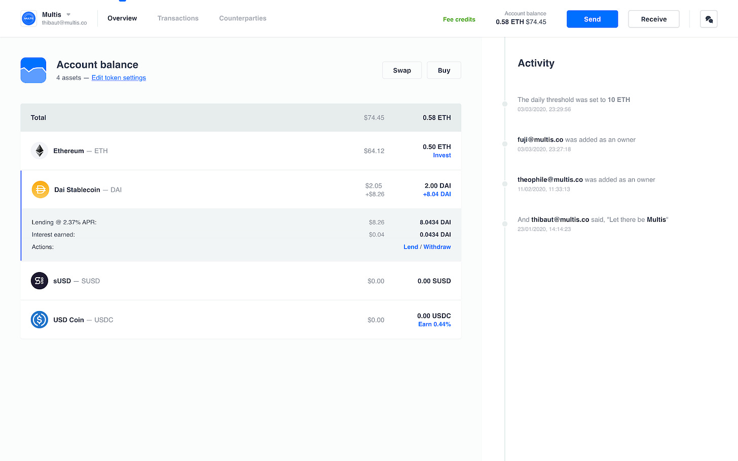Collapse the Dai Stablecoin row

pyautogui.click(x=241, y=189)
